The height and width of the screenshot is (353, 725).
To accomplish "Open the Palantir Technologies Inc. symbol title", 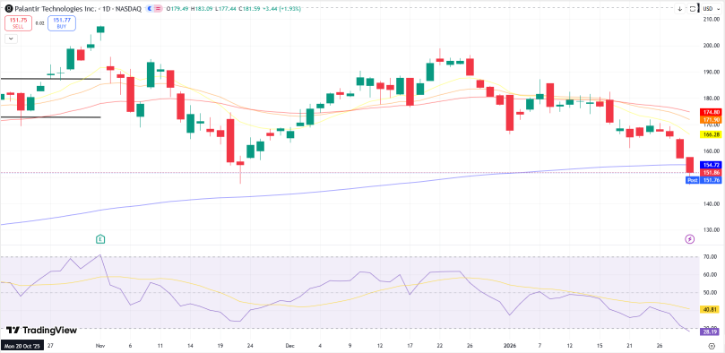I will point(55,9).
